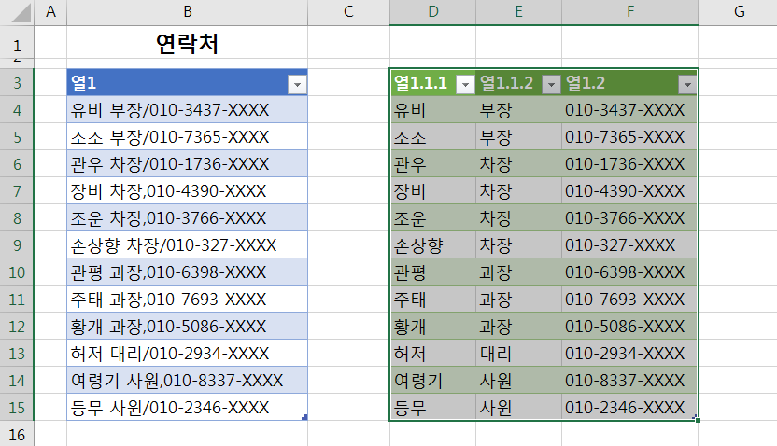Click the 등무 cell in column D
777x446 pixels.
point(433,408)
